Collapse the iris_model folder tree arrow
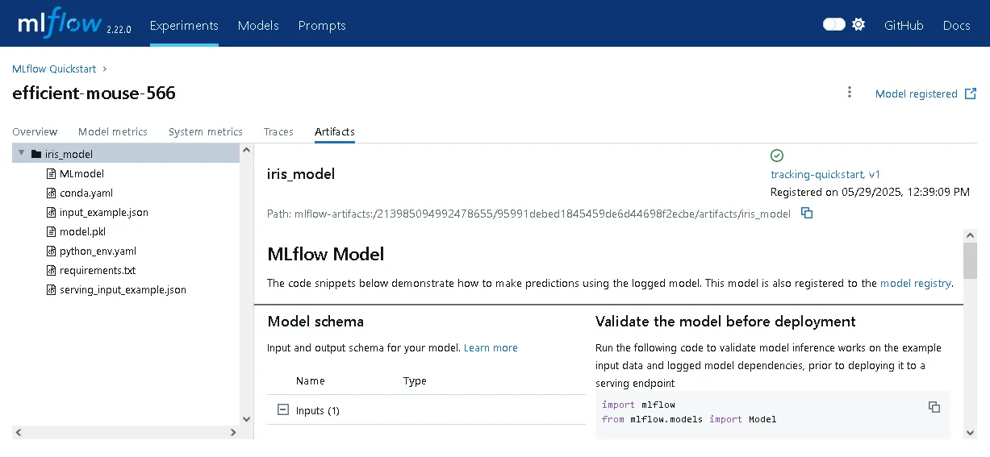This screenshot has width=990, height=457. click(x=21, y=153)
